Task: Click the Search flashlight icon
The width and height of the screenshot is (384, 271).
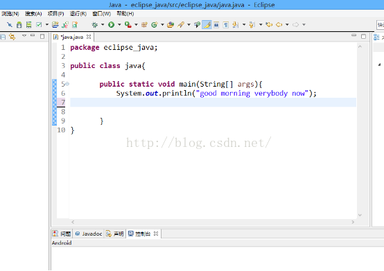Action: point(181,25)
